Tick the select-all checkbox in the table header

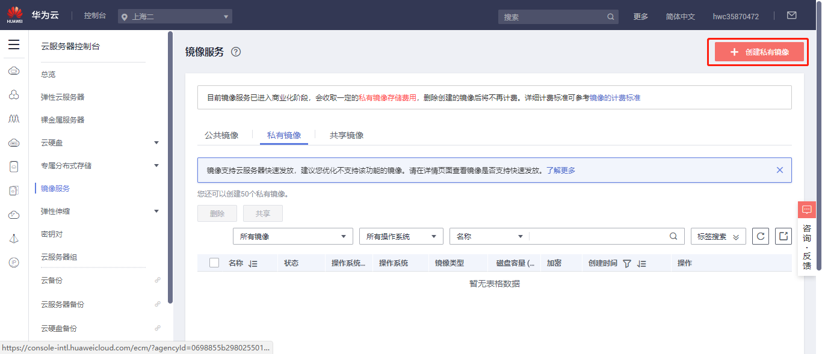click(214, 263)
